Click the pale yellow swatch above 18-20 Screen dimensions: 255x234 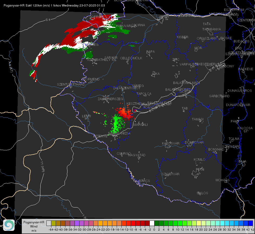[199, 223]
